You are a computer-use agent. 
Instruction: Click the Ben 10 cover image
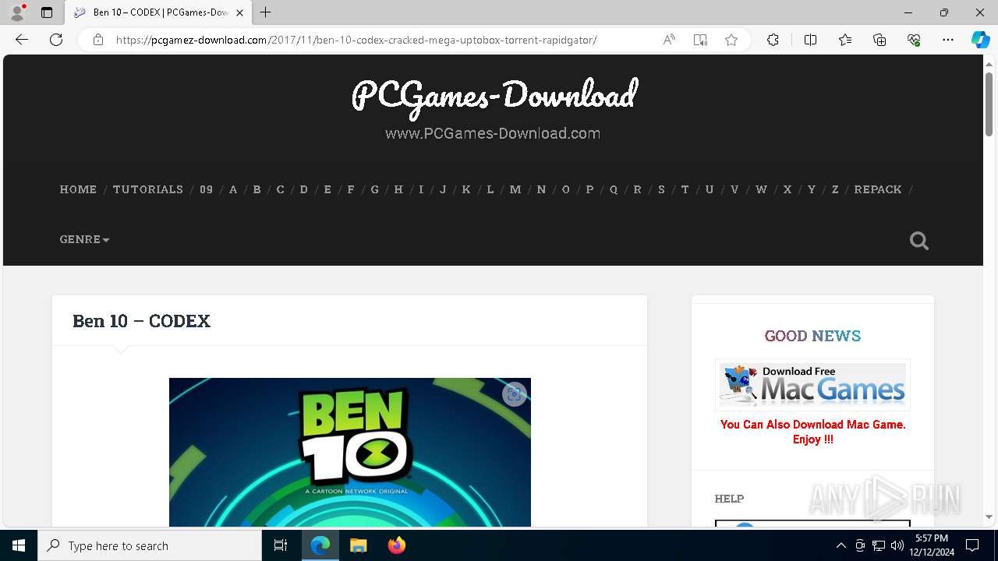click(x=350, y=452)
